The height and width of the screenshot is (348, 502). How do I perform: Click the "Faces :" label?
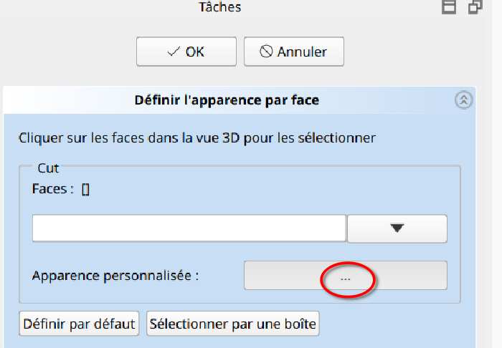[53, 190]
